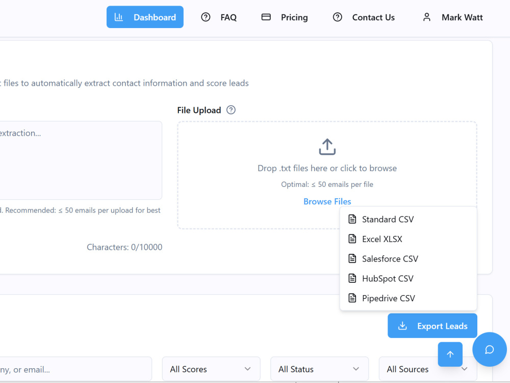This screenshot has width=510, height=383.
Task: Click the credit card icon beside Pricing
Action: pos(266,17)
